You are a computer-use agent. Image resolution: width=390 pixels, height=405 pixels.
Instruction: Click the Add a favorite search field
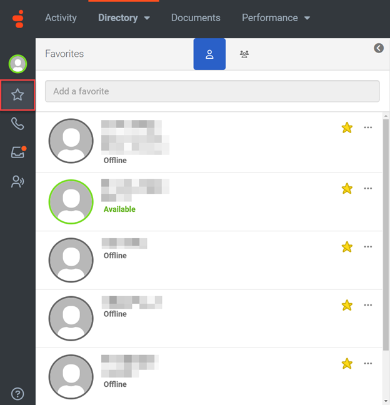pyautogui.click(x=212, y=91)
